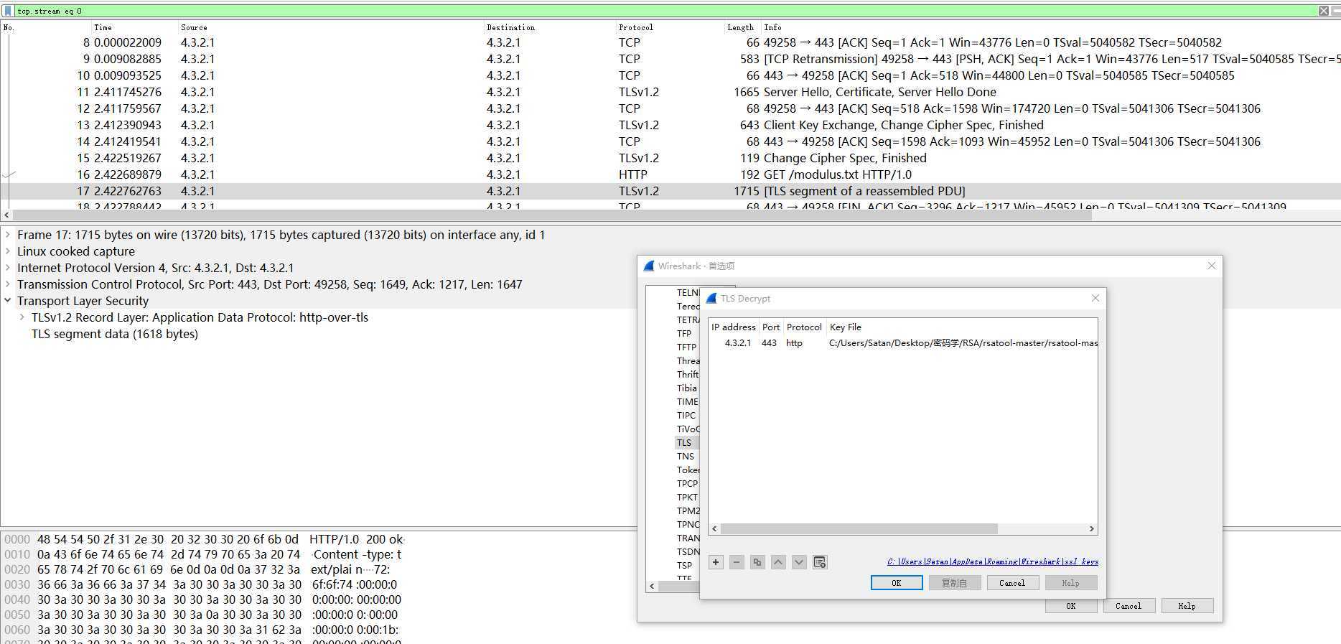Click the key file path cell
Viewport: 1341px width, 644px height.
pyautogui.click(x=963, y=343)
